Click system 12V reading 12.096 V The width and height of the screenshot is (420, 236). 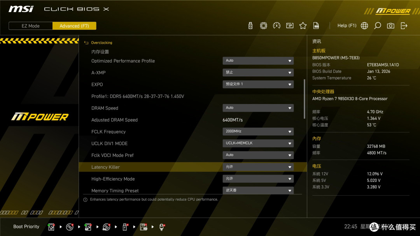tap(375, 174)
